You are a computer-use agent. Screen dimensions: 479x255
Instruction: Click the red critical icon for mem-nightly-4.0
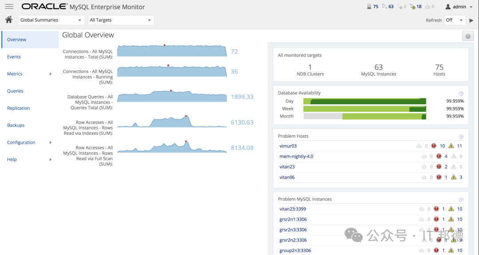(x=439, y=157)
